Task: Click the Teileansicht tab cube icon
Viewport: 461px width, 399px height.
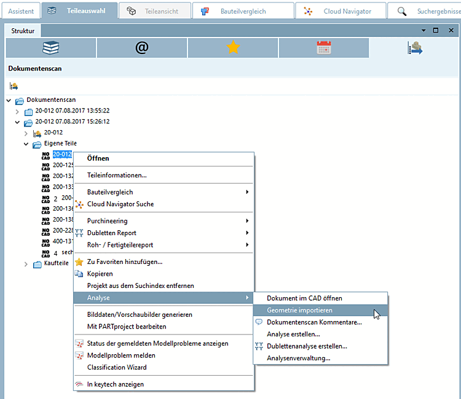Action: point(131,11)
